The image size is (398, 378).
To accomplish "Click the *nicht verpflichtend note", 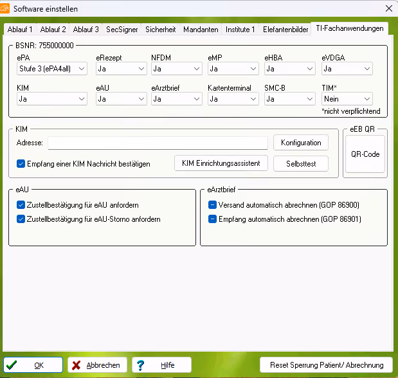I will coord(351,111).
